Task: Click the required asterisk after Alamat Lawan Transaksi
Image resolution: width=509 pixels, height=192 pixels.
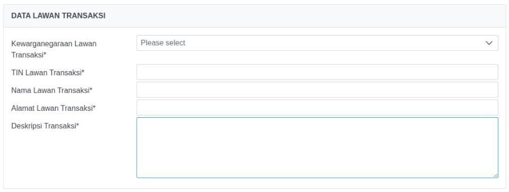Action: point(94,108)
